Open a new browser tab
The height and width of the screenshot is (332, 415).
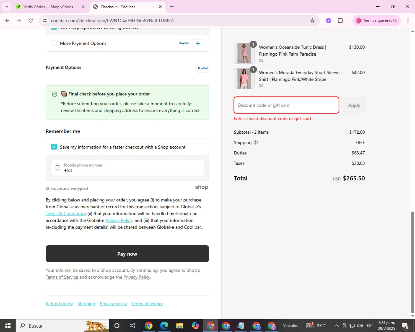[172, 7]
